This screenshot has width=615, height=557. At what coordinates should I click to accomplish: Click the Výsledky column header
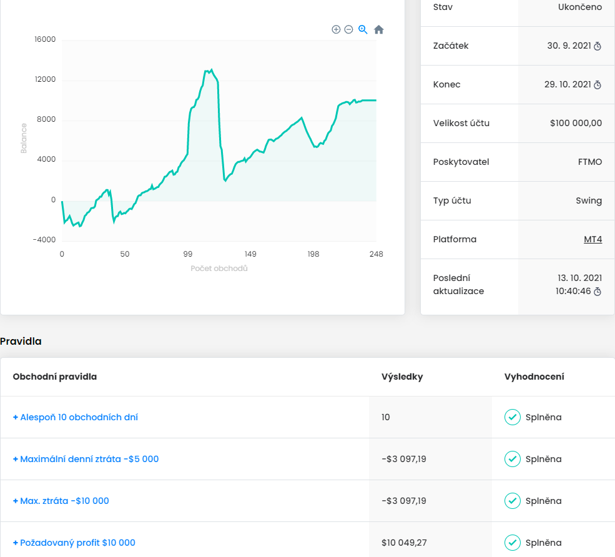point(402,377)
